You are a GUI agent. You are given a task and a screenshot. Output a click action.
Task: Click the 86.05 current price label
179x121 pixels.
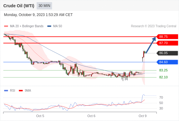pyautogui.click(x=167, y=53)
